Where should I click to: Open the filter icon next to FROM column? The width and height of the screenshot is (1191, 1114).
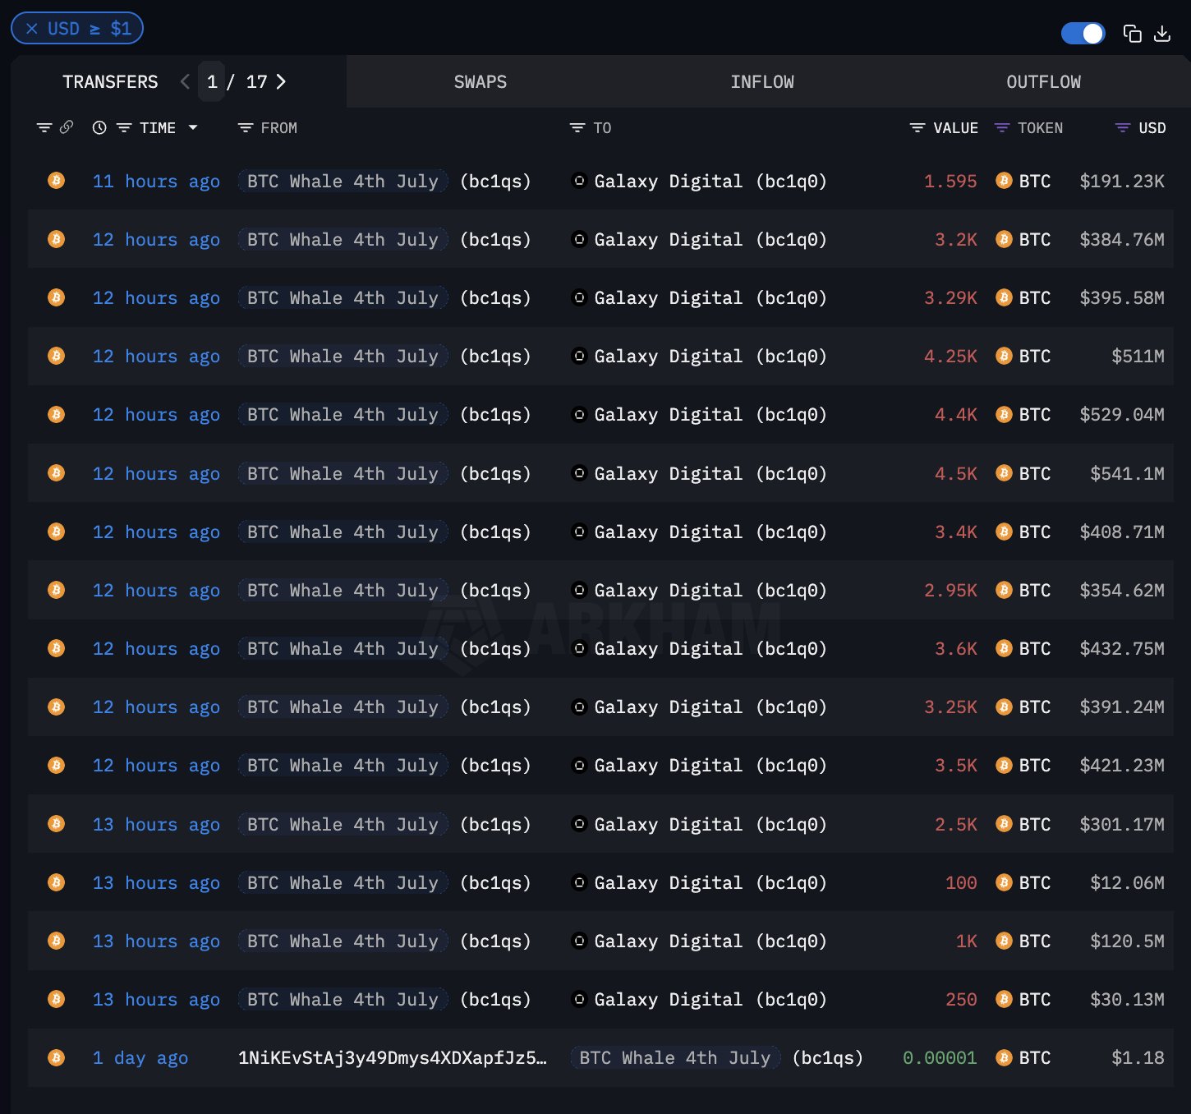(x=244, y=127)
